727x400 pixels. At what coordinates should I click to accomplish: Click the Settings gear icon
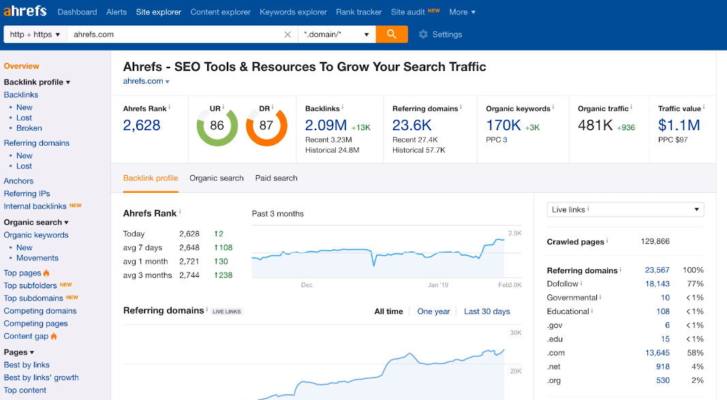(423, 34)
